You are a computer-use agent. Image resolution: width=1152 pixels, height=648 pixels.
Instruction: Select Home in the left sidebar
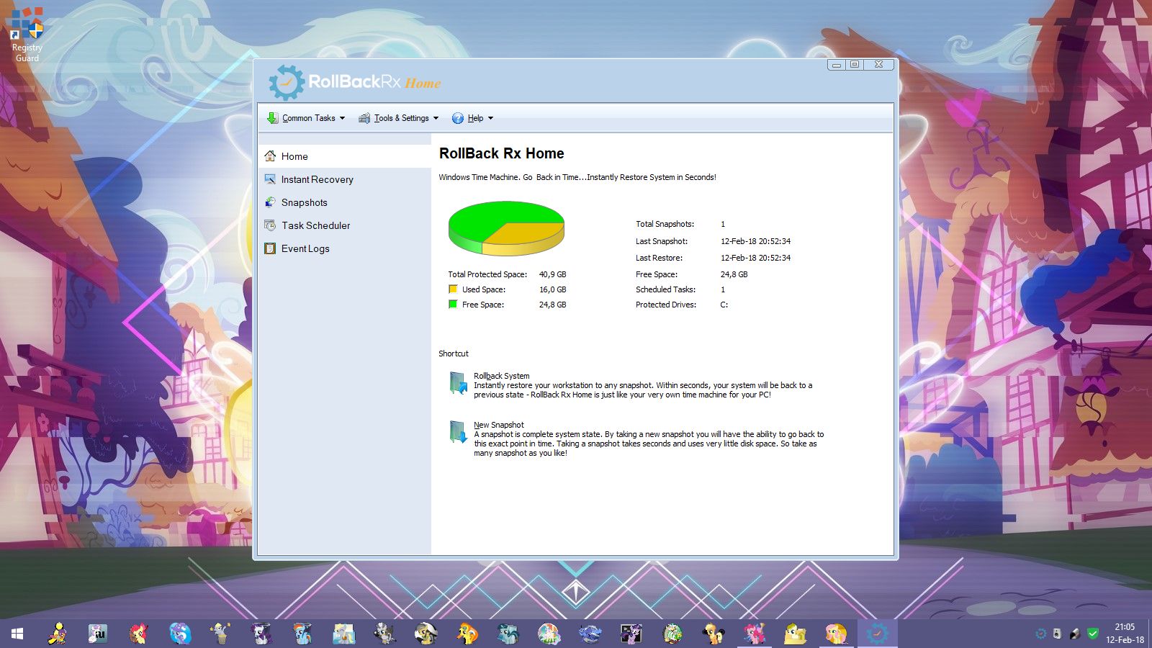(344, 156)
